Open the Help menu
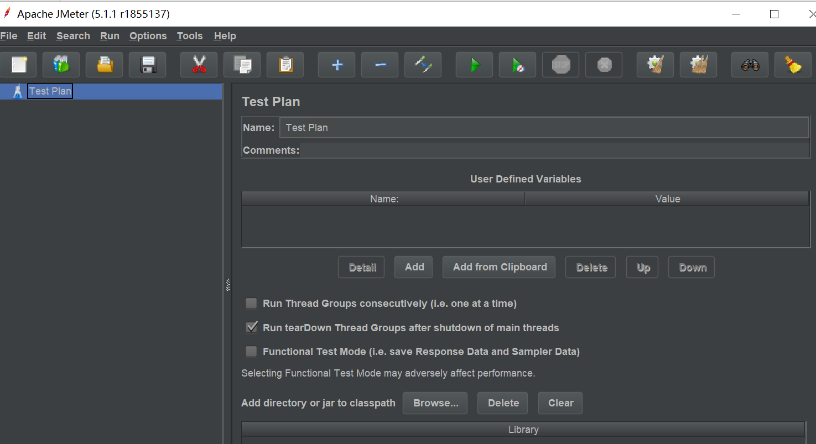Image resolution: width=816 pixels, height=444 pixels. click(225, 36)
